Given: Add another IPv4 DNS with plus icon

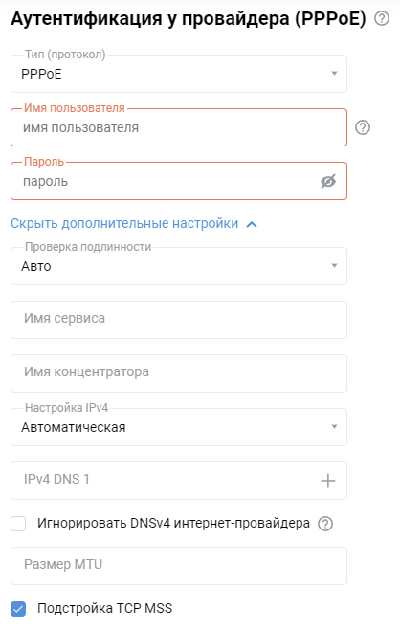Looking at the screenshot, I should [327, 481].
